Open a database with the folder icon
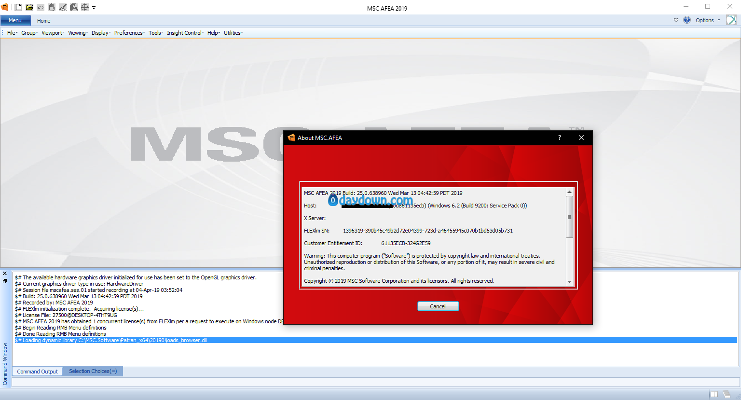 coord(29,7)
